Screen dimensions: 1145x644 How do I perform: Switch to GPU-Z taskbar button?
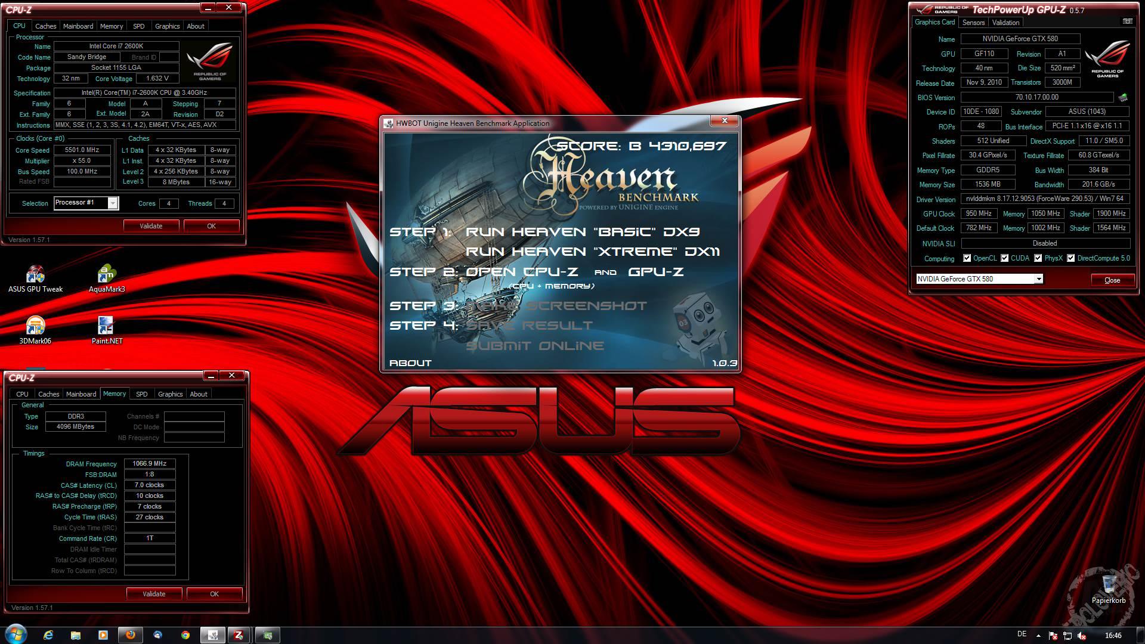(x=268, y=635)
